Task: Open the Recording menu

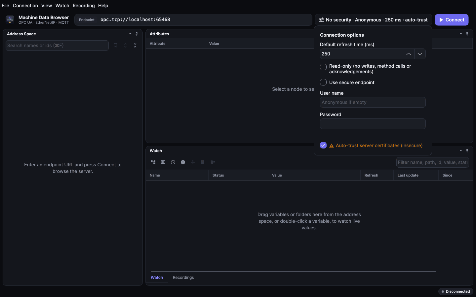Action: 84,6
